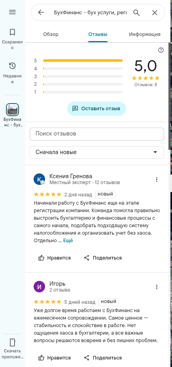Screen dimensions: 172x367
Task: Open the rating help question mark icon
Action: [x=161, y=50]
